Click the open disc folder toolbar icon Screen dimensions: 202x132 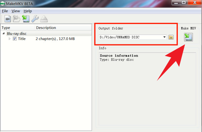point(16,19)
